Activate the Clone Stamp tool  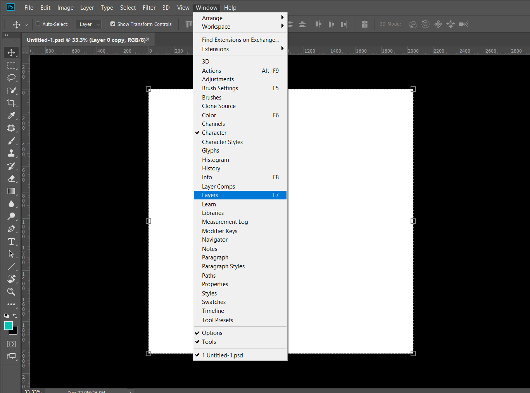tap(11, 153)
